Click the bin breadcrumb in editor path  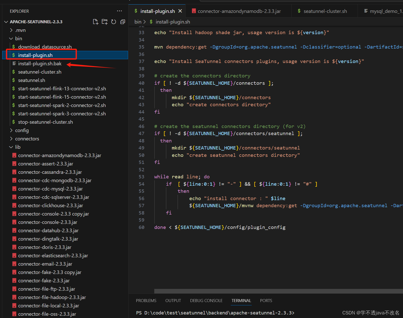coord(138,22)
